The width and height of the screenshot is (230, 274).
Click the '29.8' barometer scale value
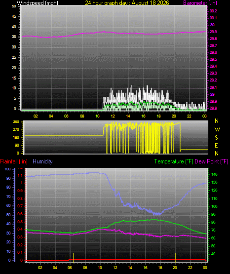pos(213,39)
